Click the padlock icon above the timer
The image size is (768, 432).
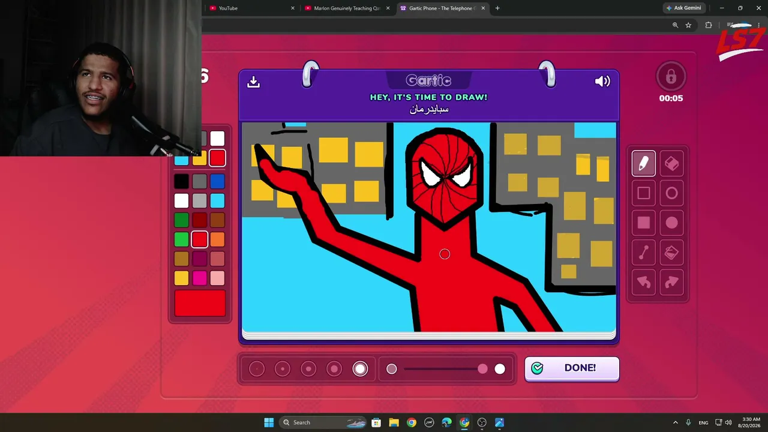671,77
